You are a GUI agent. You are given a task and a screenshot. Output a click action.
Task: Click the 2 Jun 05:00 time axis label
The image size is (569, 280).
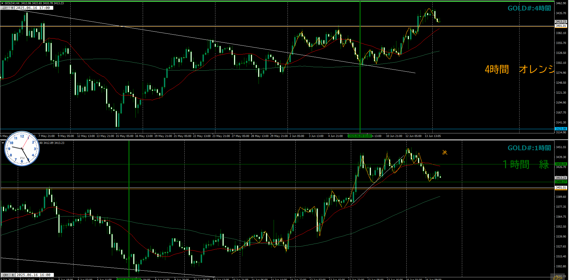coord(297,136)
